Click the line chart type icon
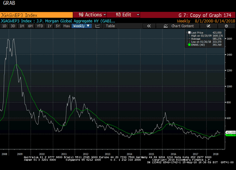236x170 pixels. coord(98,26)
